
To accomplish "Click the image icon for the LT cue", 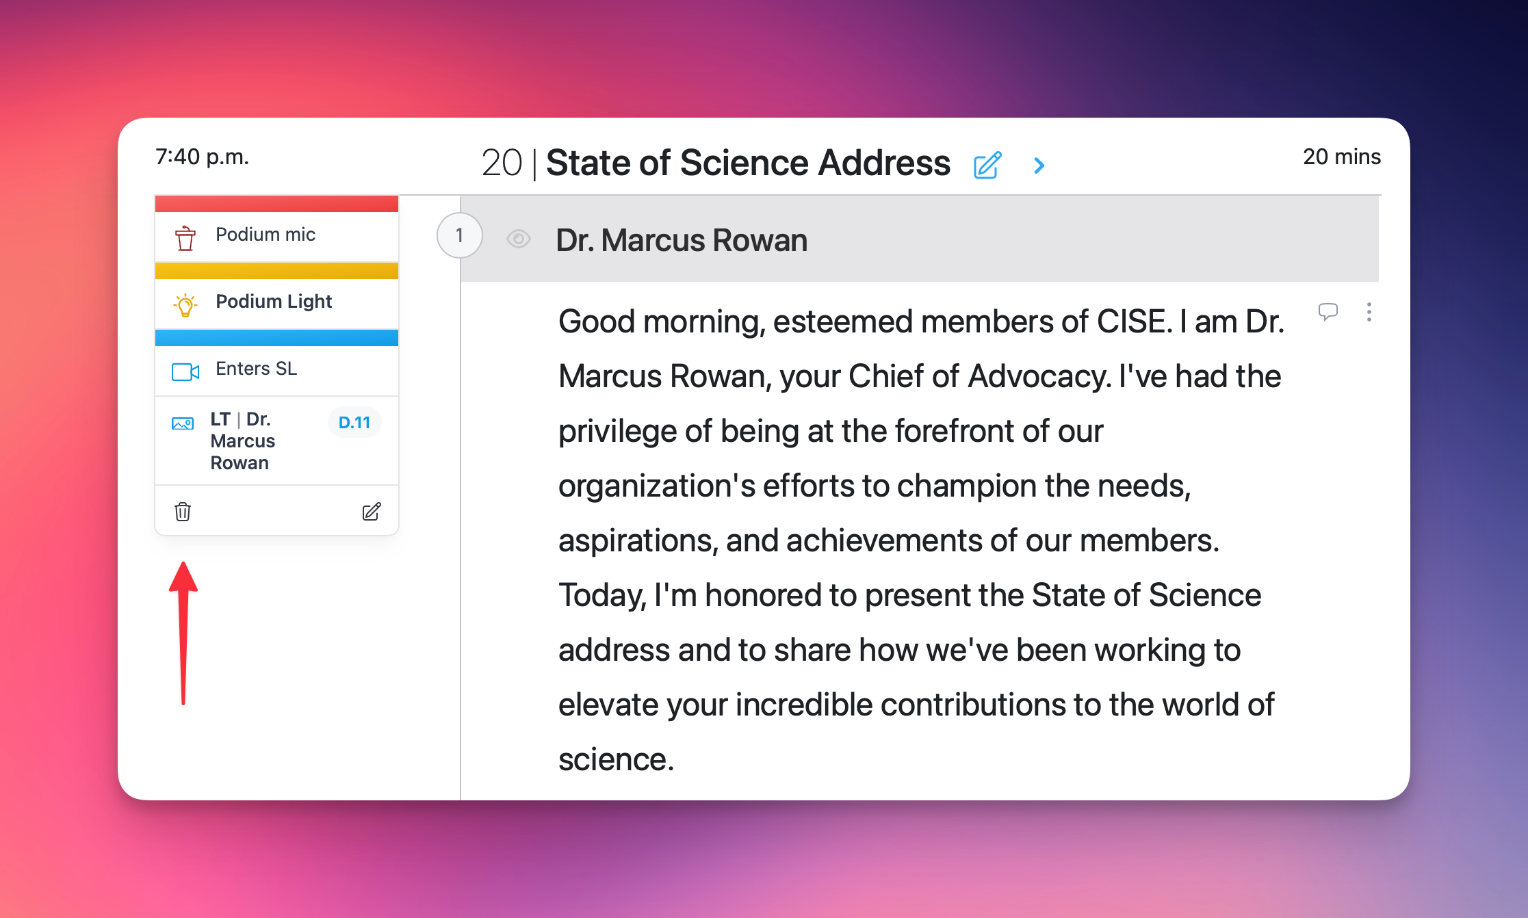I will click(183, 423).
